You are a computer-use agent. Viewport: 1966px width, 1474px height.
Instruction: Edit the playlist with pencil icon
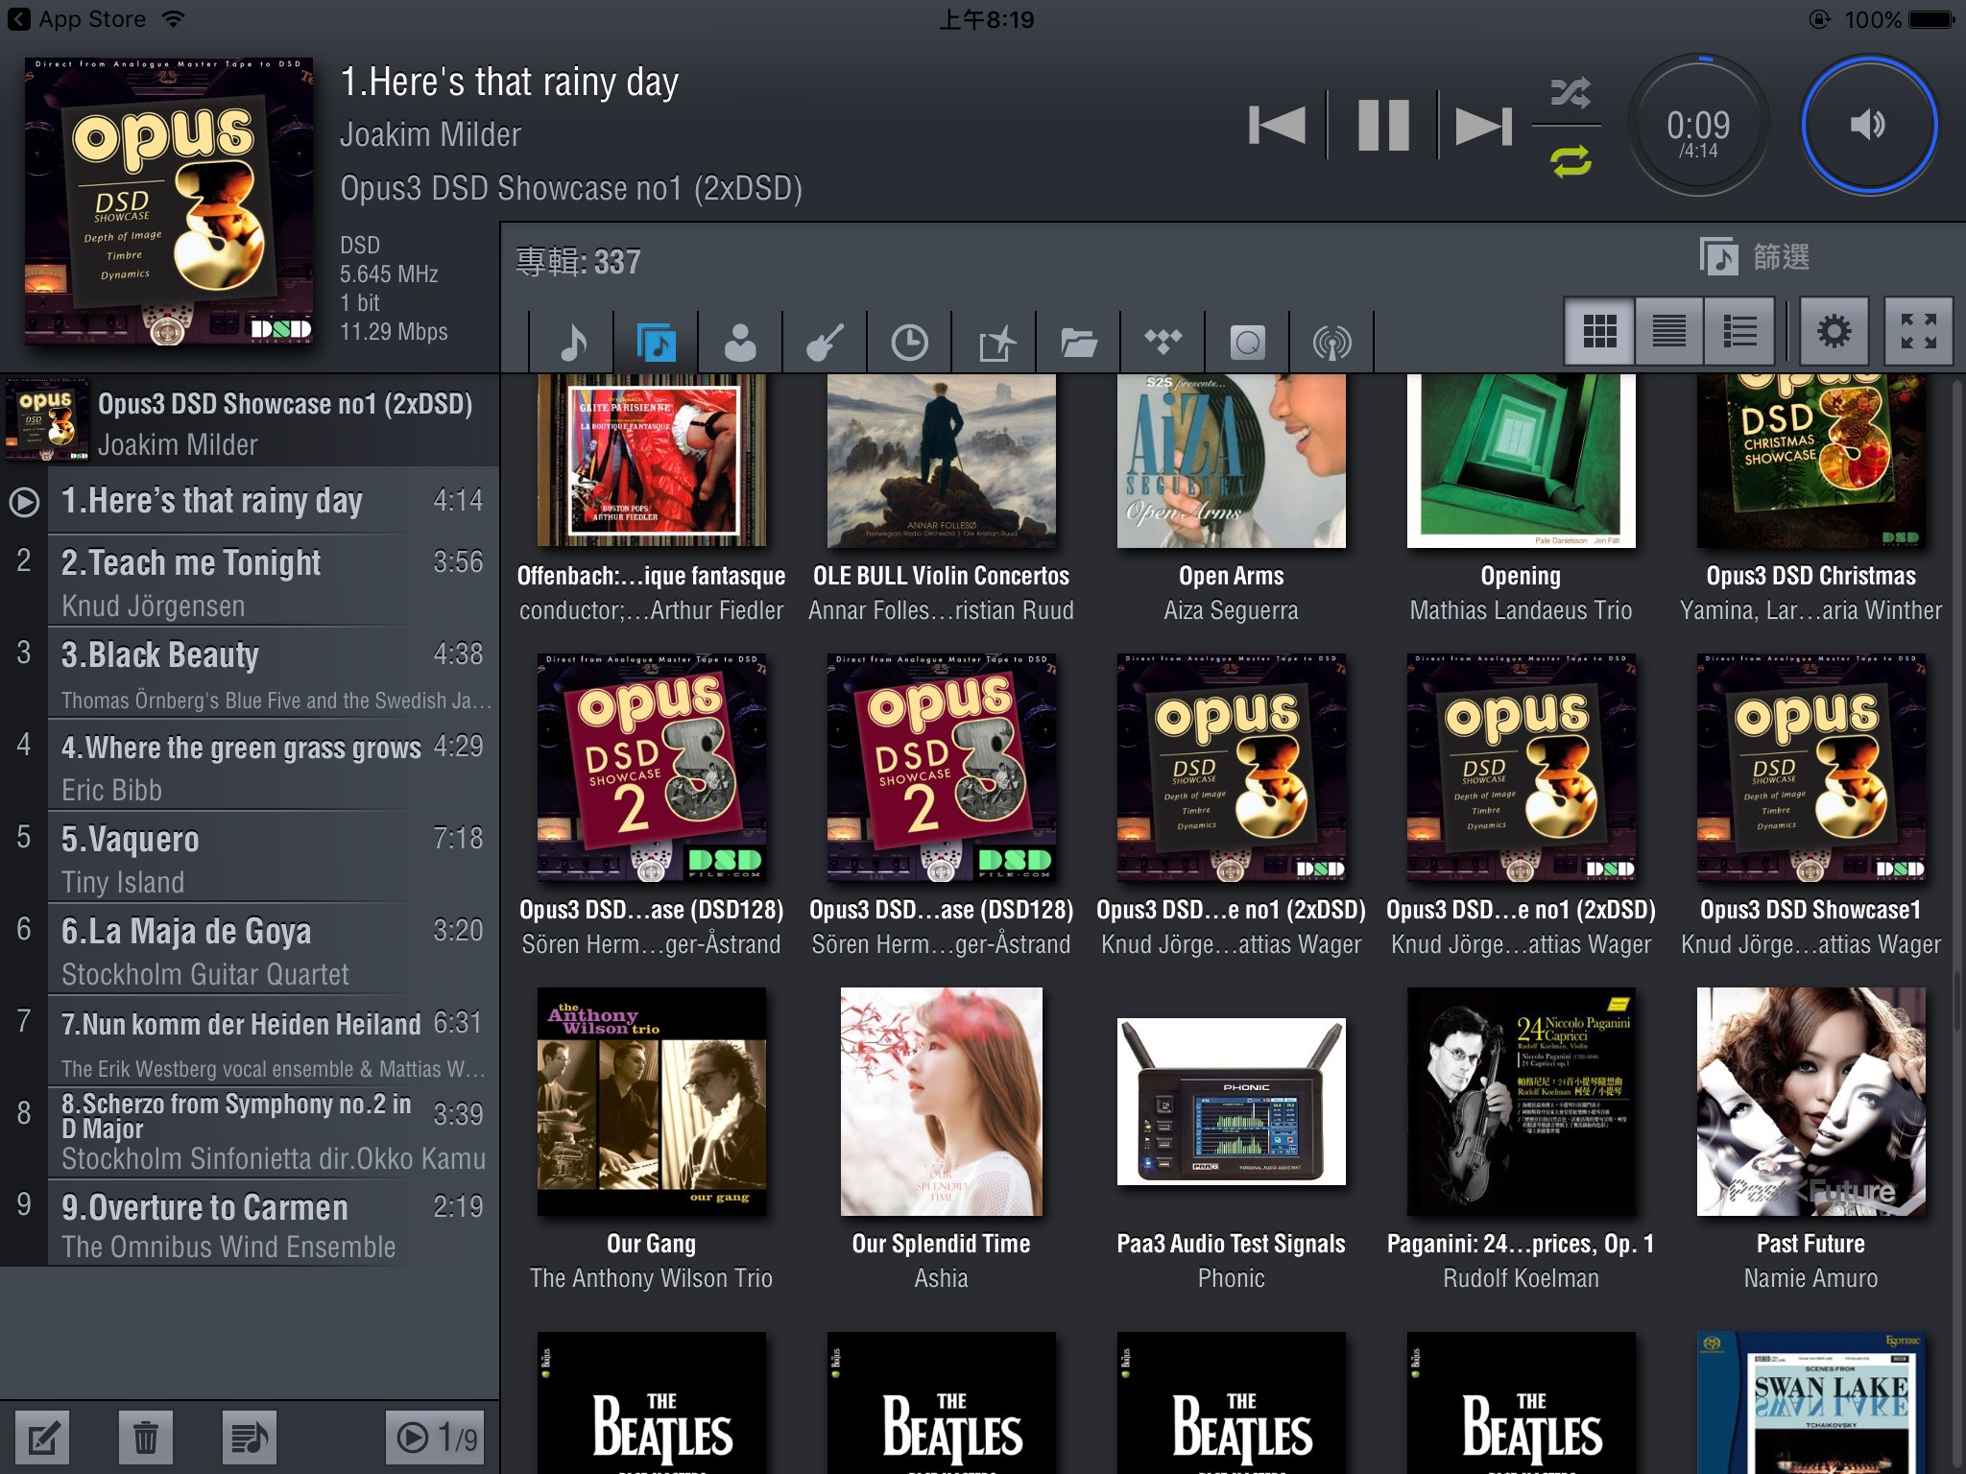tap(43, 1438)
